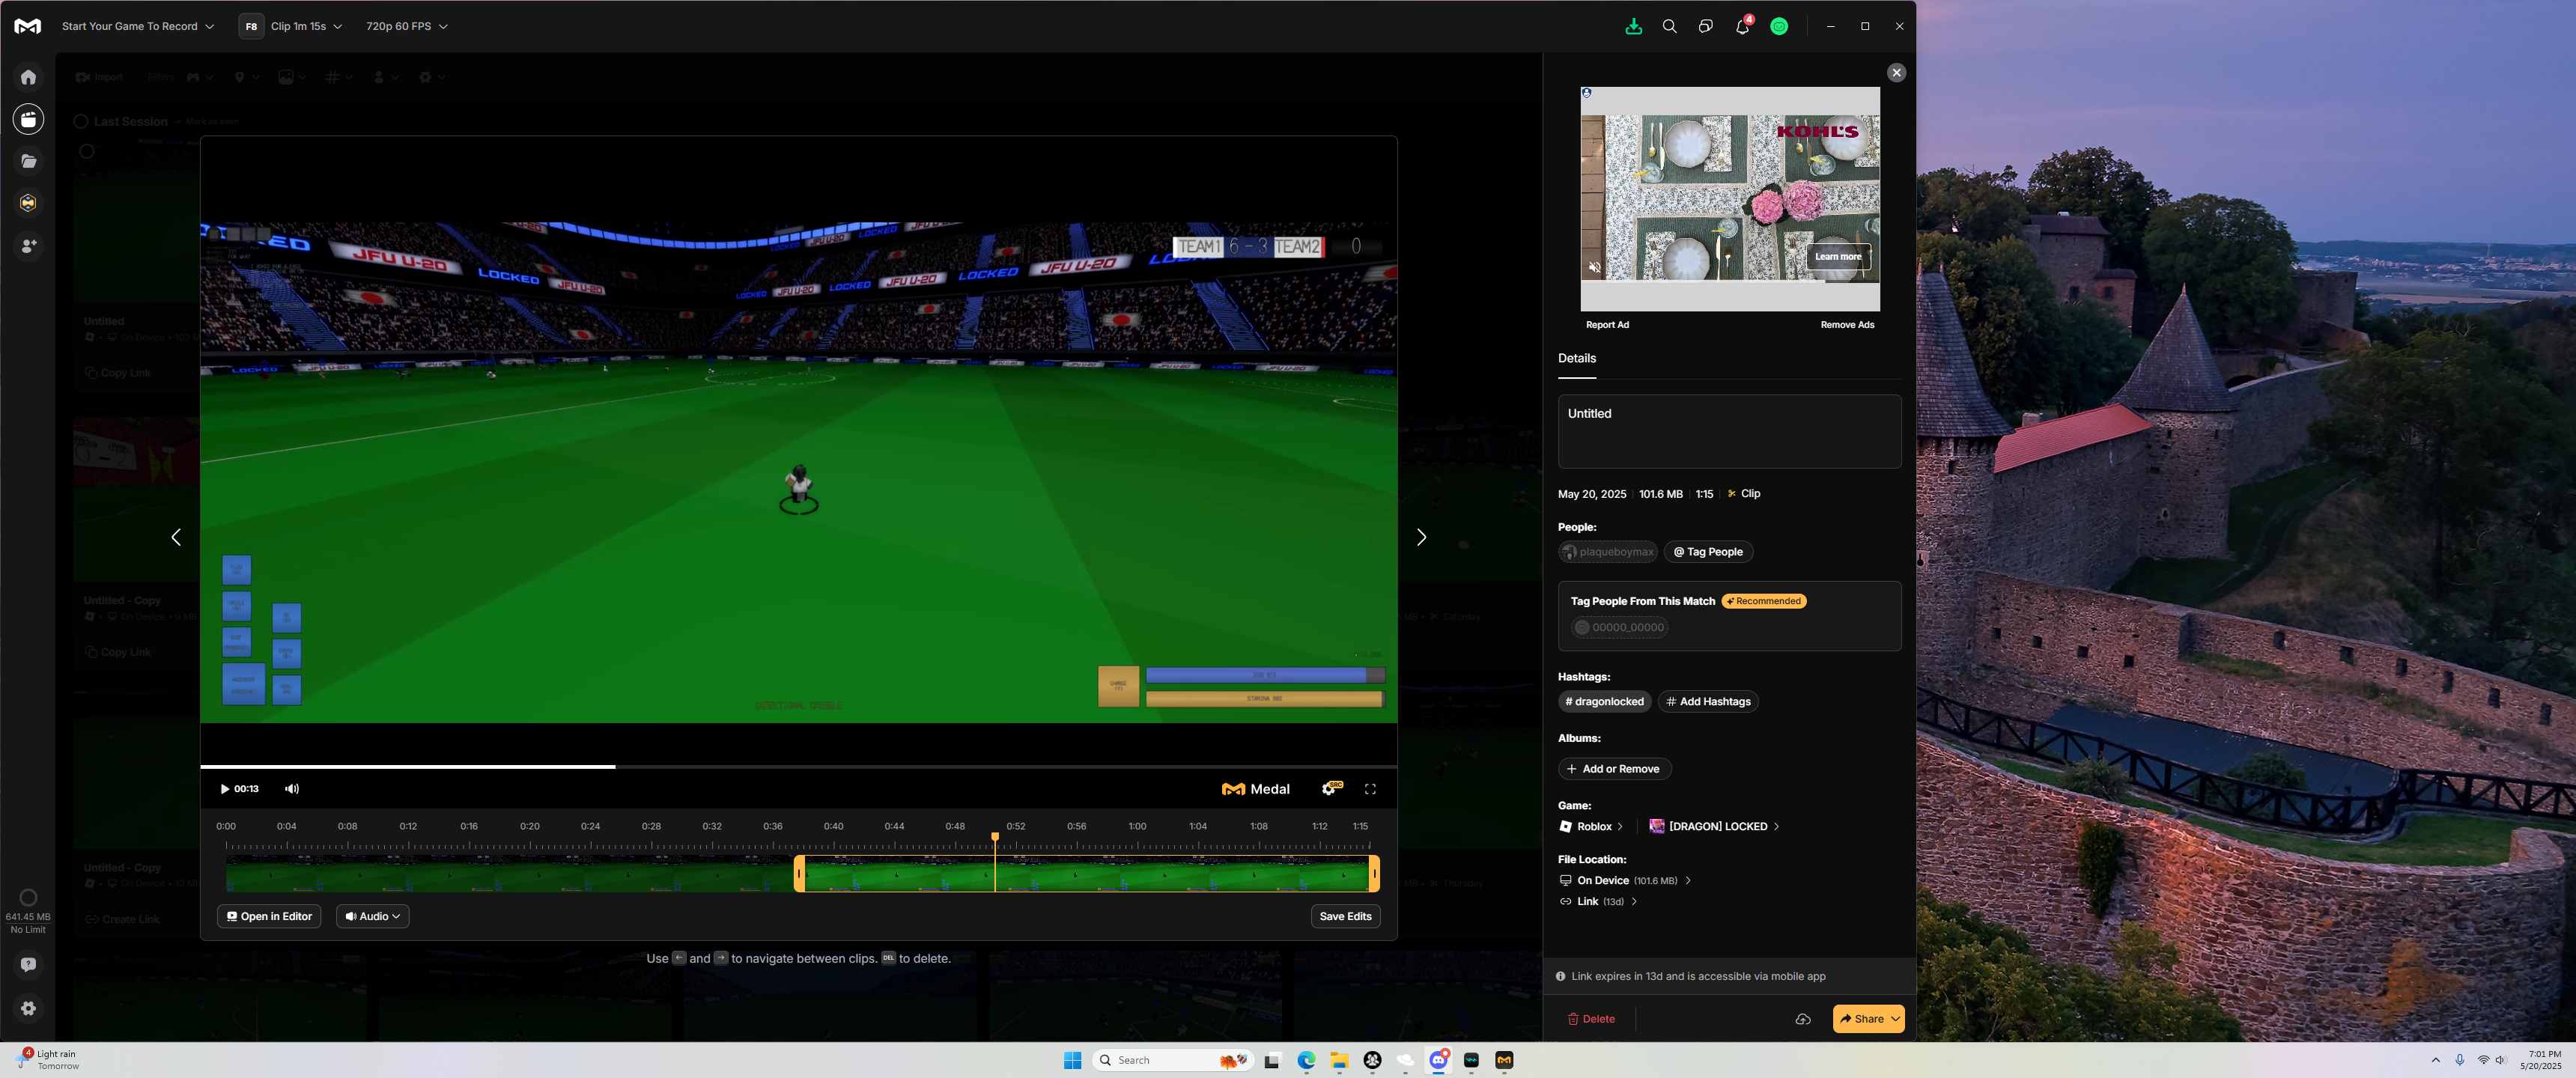The image size is (2576, 1078).
Task: Click the Untitled clip title field
Action: [x=1729, y=431]
